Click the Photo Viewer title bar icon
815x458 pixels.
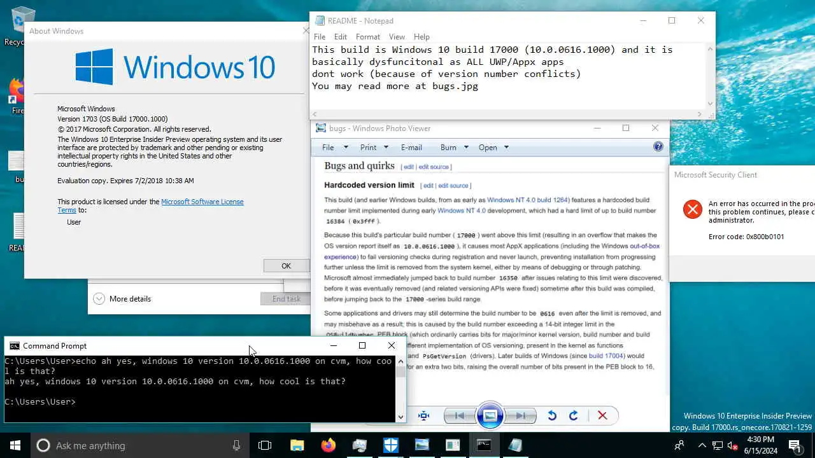pyautogui.click(x=322, y=128)
